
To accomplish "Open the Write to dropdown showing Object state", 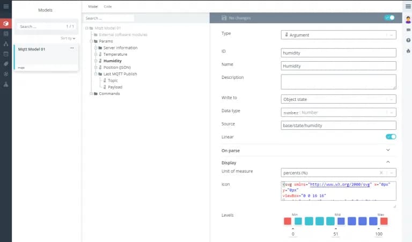I will pyautogui.click(x=339, y=99).
